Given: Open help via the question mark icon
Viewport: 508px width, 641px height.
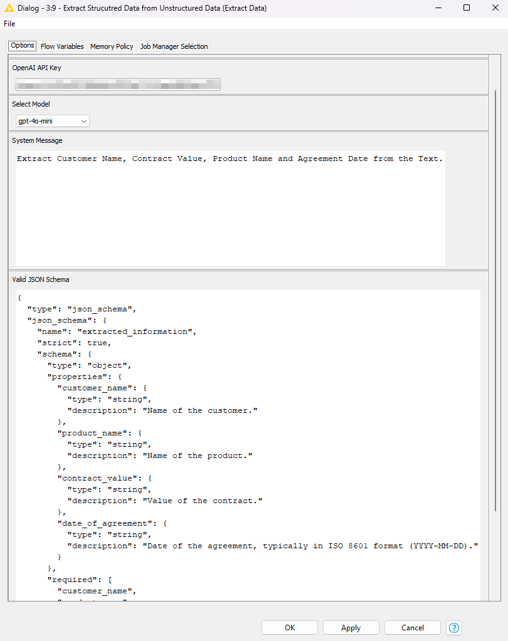Looking at the screenshot, I should click(453, 627).
